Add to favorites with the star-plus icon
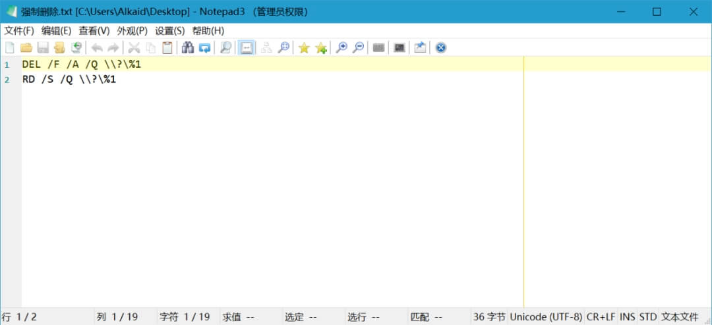 (x=321, y=47)
